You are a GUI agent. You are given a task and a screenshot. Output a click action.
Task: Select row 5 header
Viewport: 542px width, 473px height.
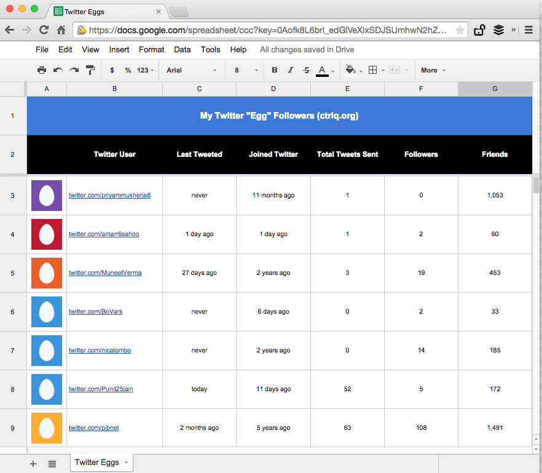pyautogui.click(x=13, y=273)
